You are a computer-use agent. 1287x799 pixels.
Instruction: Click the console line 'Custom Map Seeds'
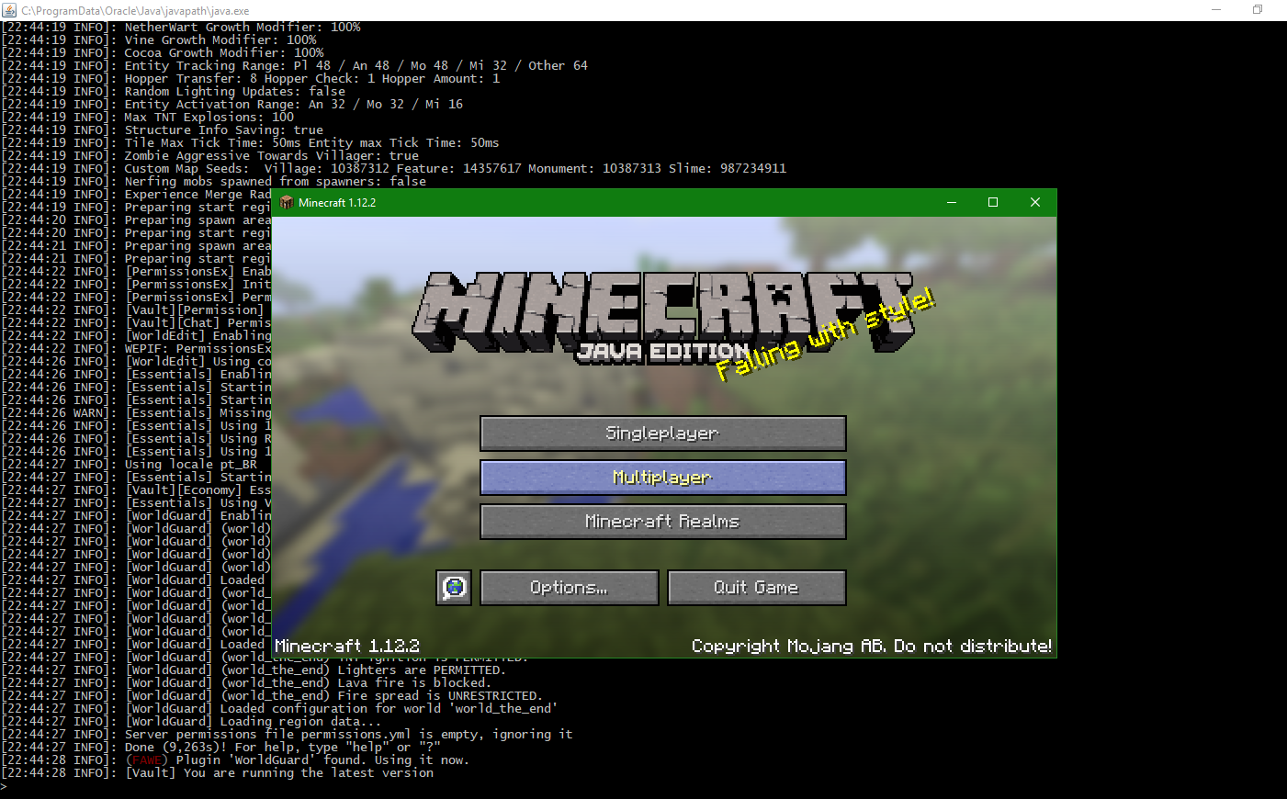click(393, 168)
